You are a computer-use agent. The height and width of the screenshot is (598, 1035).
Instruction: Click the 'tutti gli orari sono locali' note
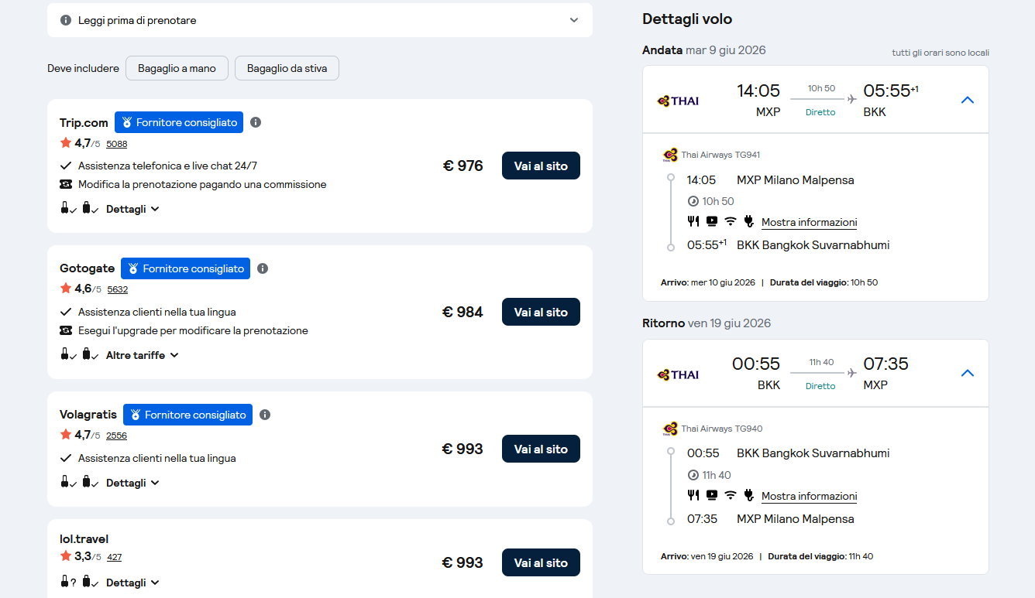click(x=940, y=53)
